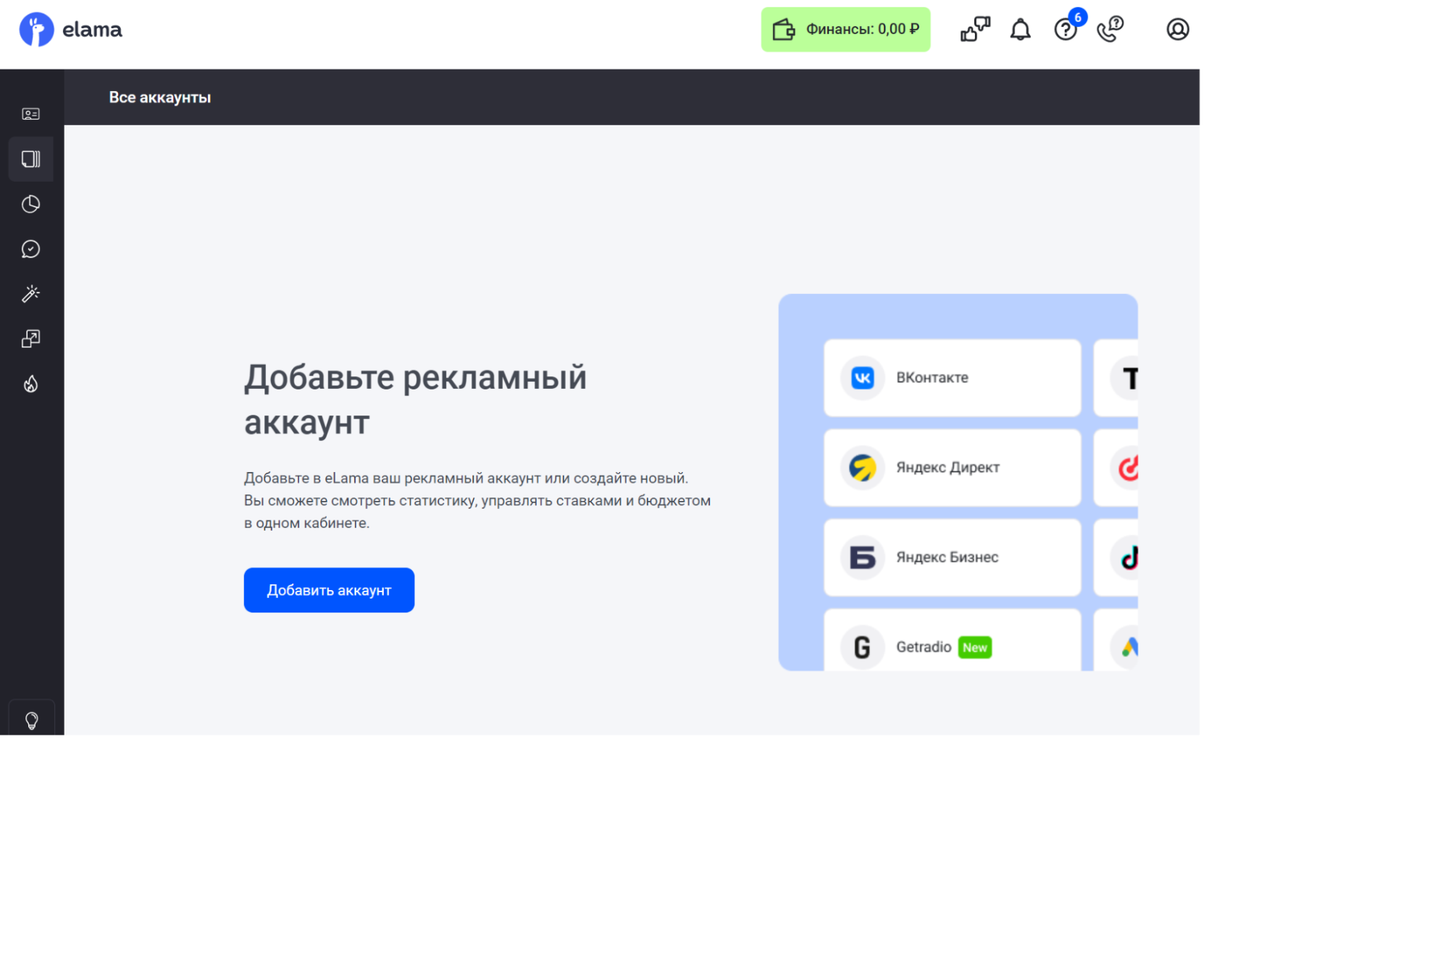This screenshot has width=1448, height=965.
Task: Click the VK logo icon
Action: click(862, 378)
